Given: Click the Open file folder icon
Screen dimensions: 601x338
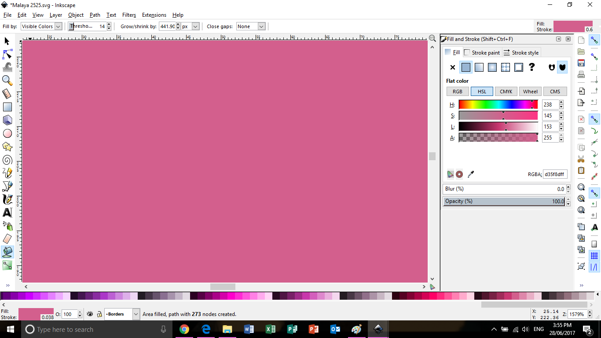Looking at the screenshot, I should (581, 51).
